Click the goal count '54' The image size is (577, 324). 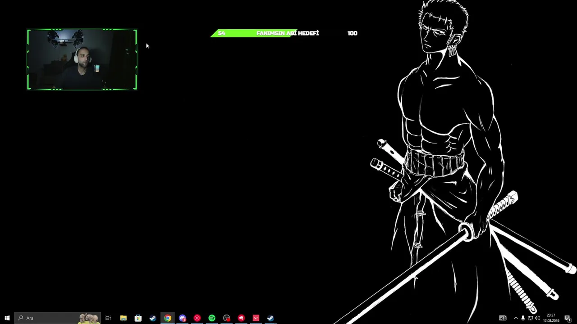(x=221, y=33)
